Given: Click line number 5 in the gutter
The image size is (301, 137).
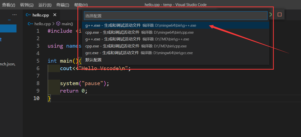Looking at the screenshot, I should 38,61.
